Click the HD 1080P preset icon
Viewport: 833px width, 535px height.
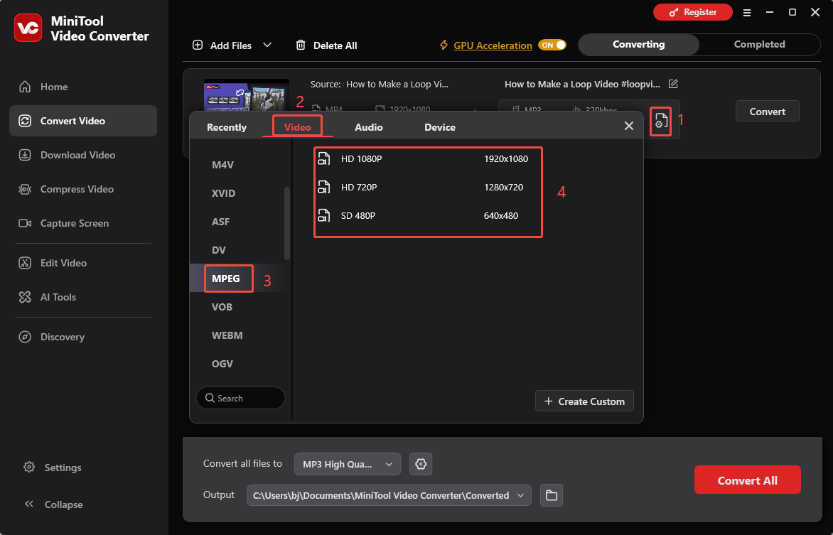click(x=323, y=158)
